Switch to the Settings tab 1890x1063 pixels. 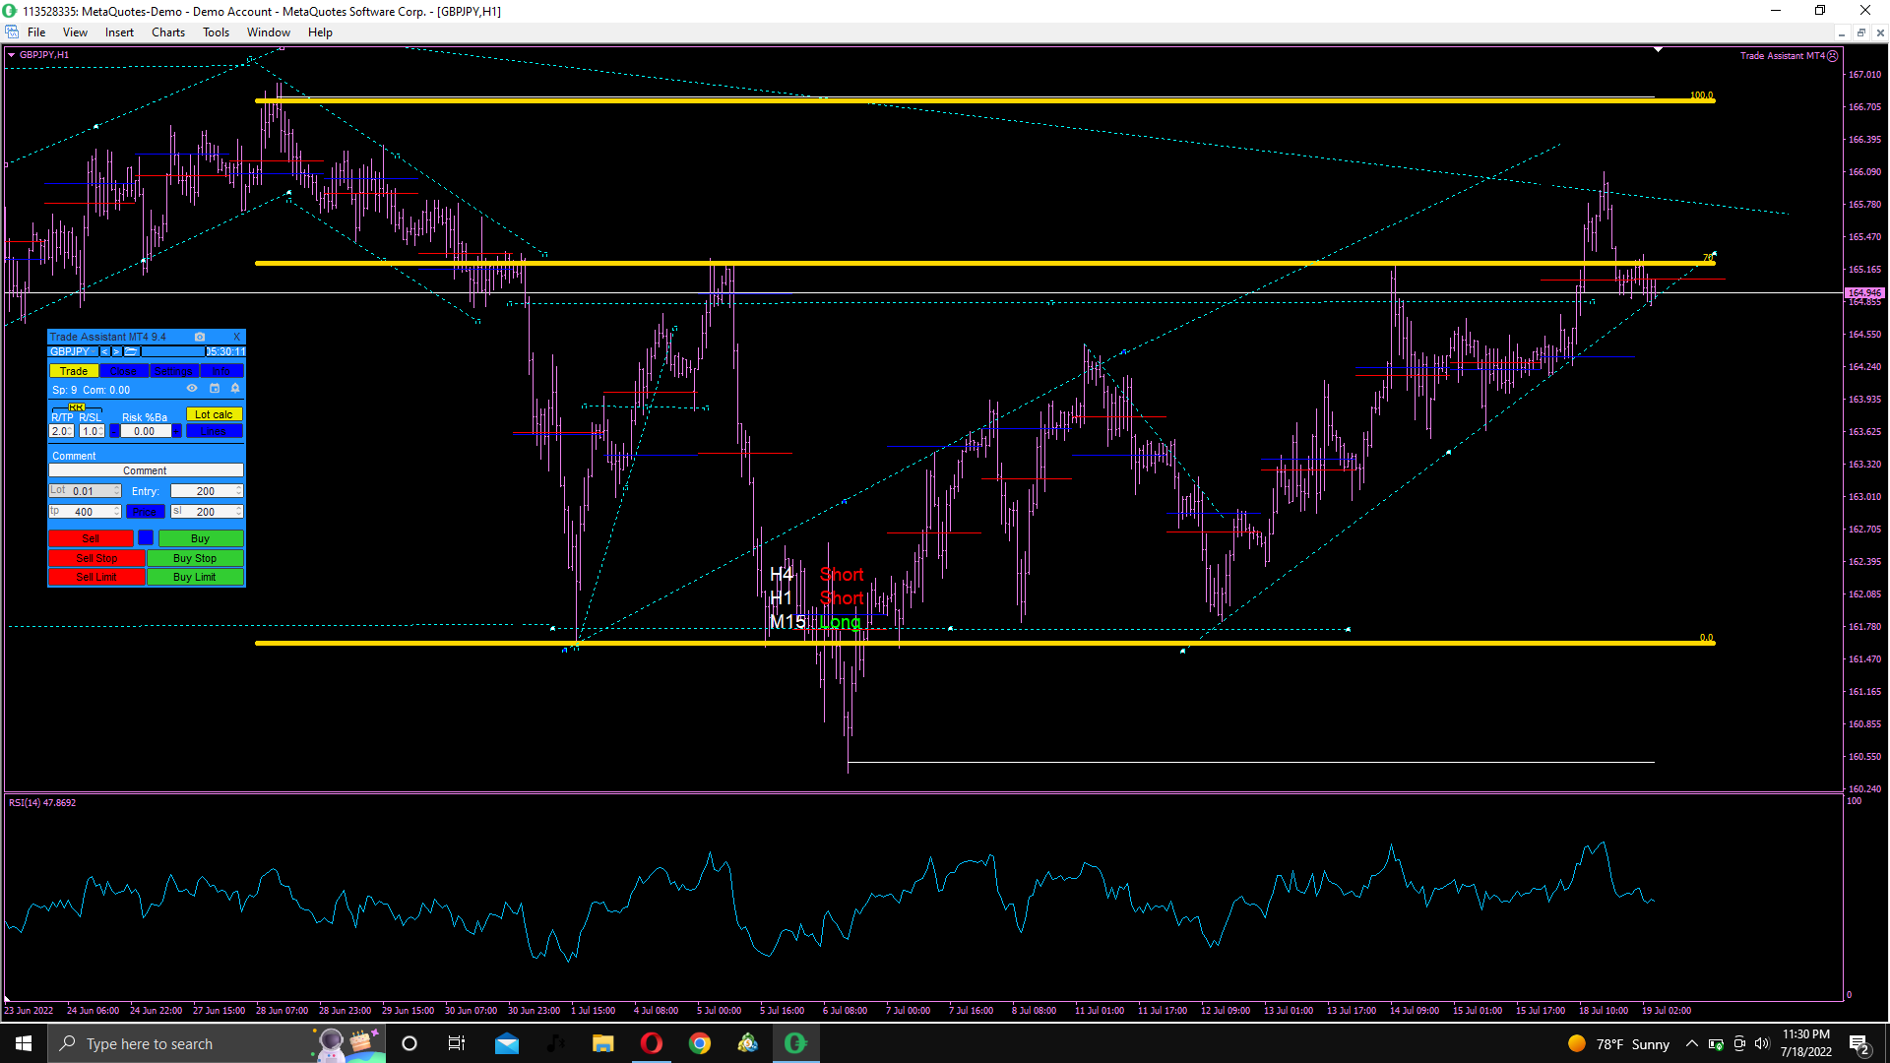click(x=173, y=371)
